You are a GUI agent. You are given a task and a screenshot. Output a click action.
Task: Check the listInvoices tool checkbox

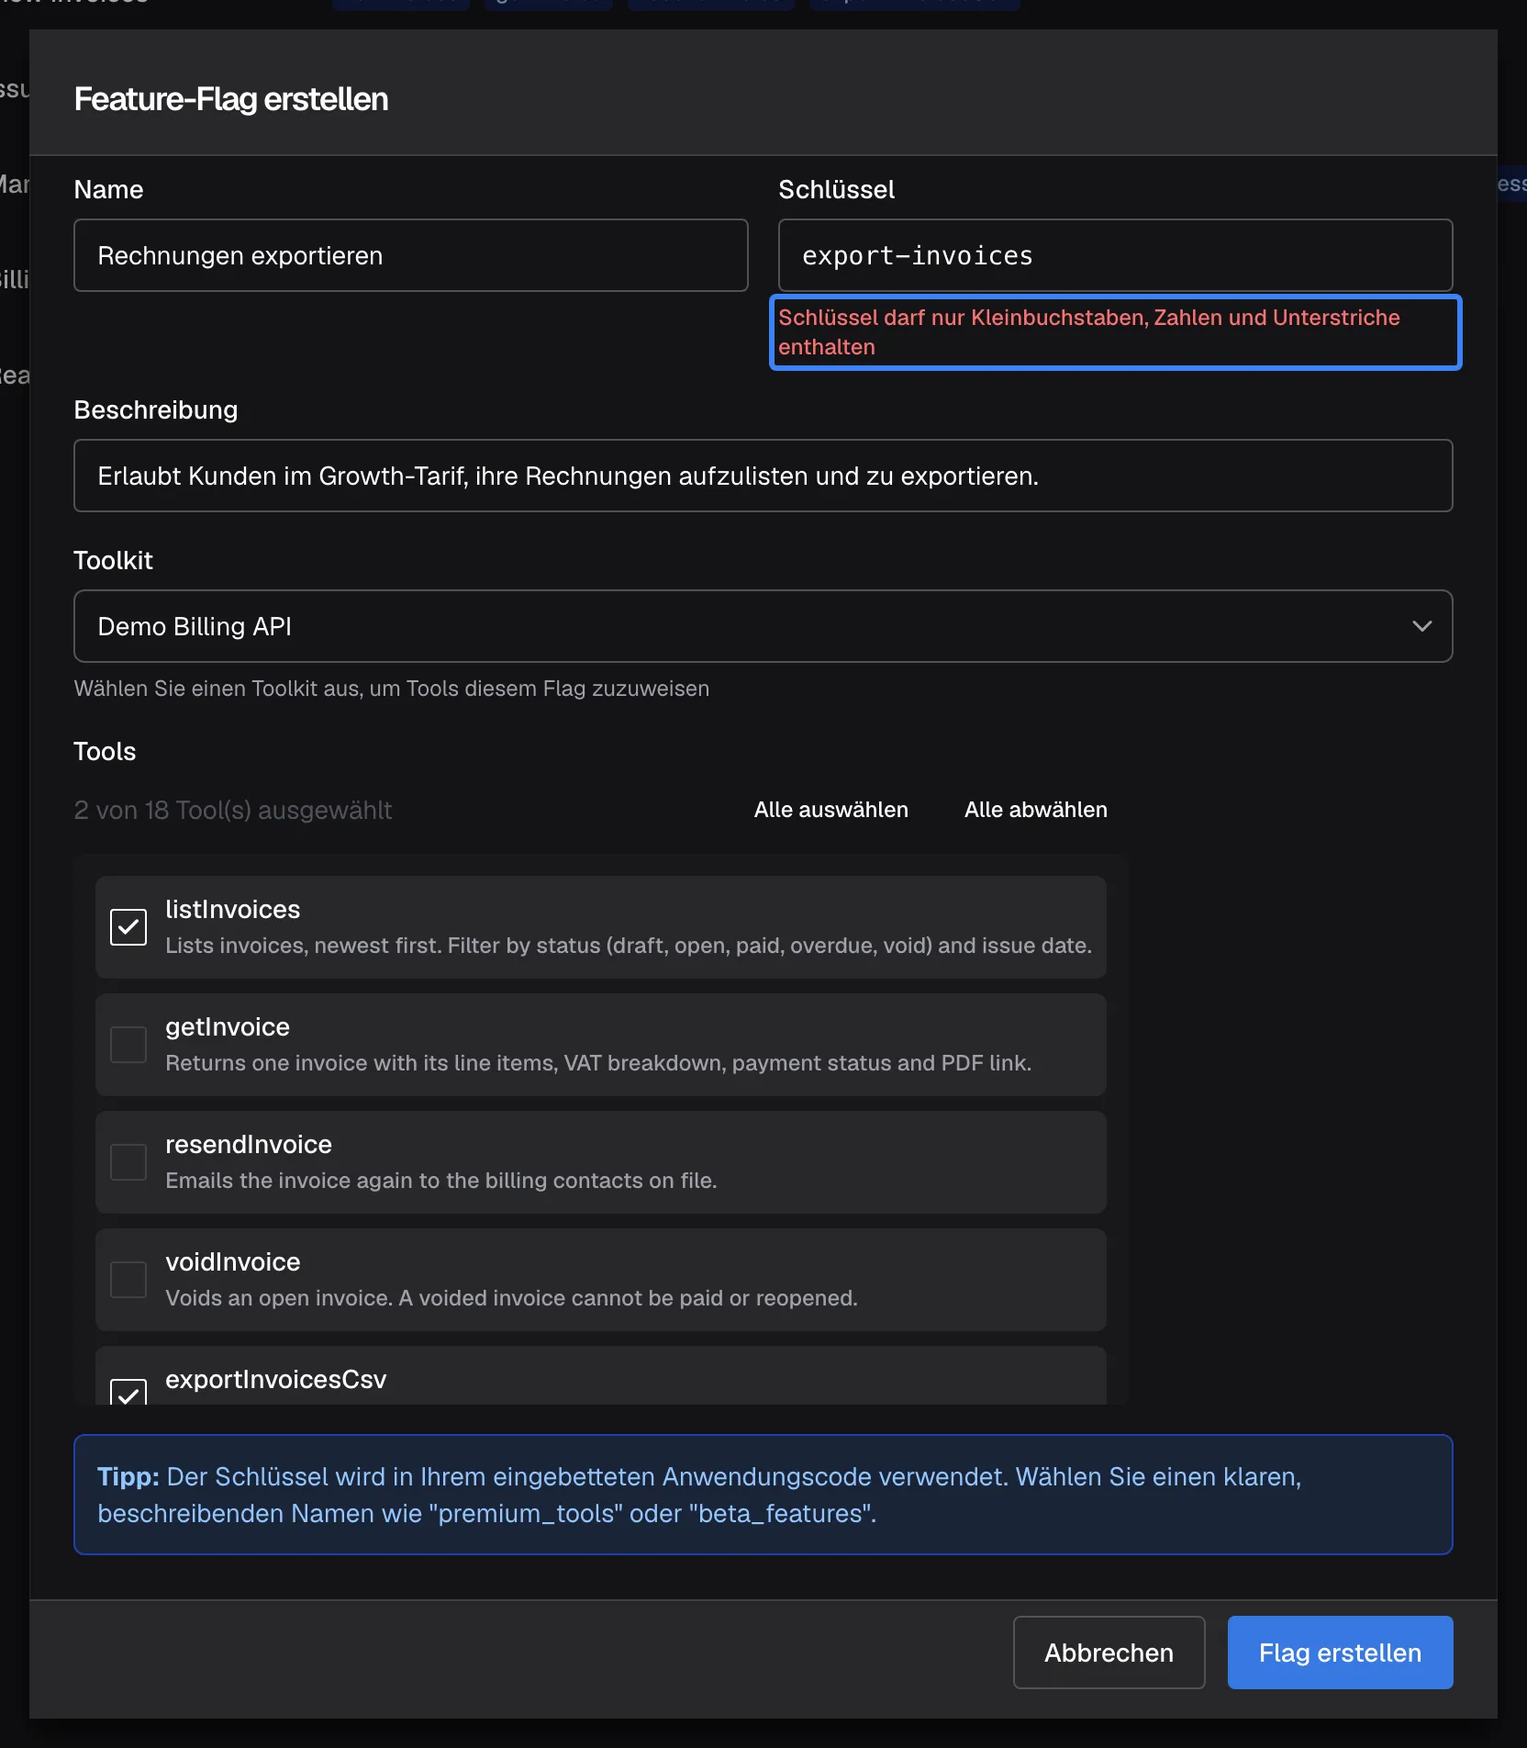[x=128, y=927]
